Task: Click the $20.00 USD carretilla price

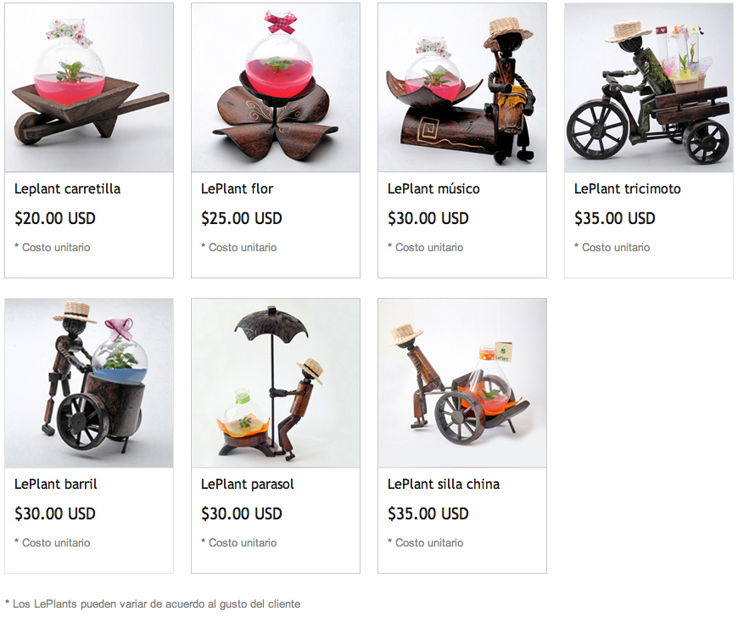Action: click(x=55, y=218)
